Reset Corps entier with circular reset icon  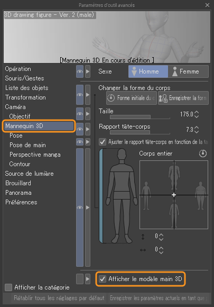[x=203, y=153]
